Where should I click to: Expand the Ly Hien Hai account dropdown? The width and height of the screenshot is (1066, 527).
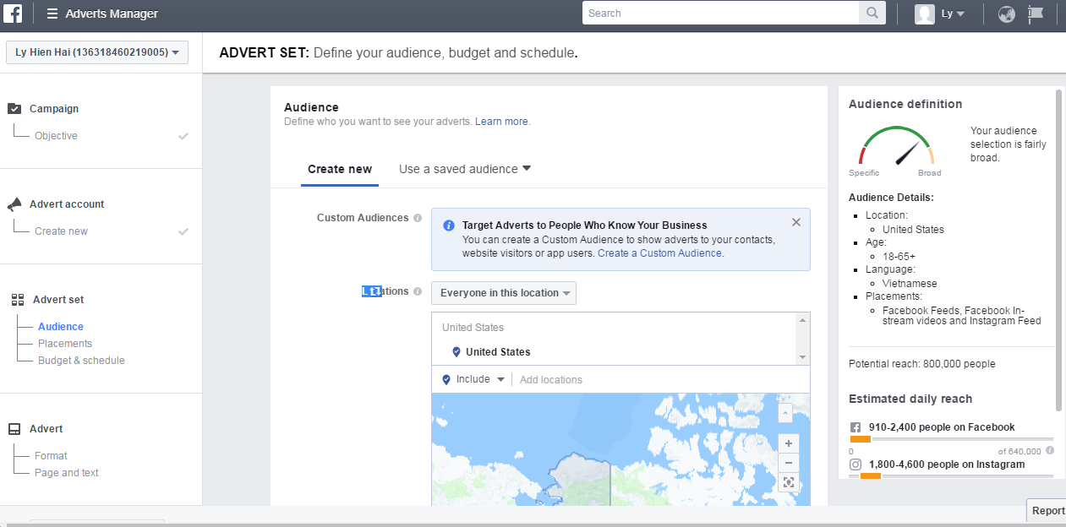tap(97, 52)
